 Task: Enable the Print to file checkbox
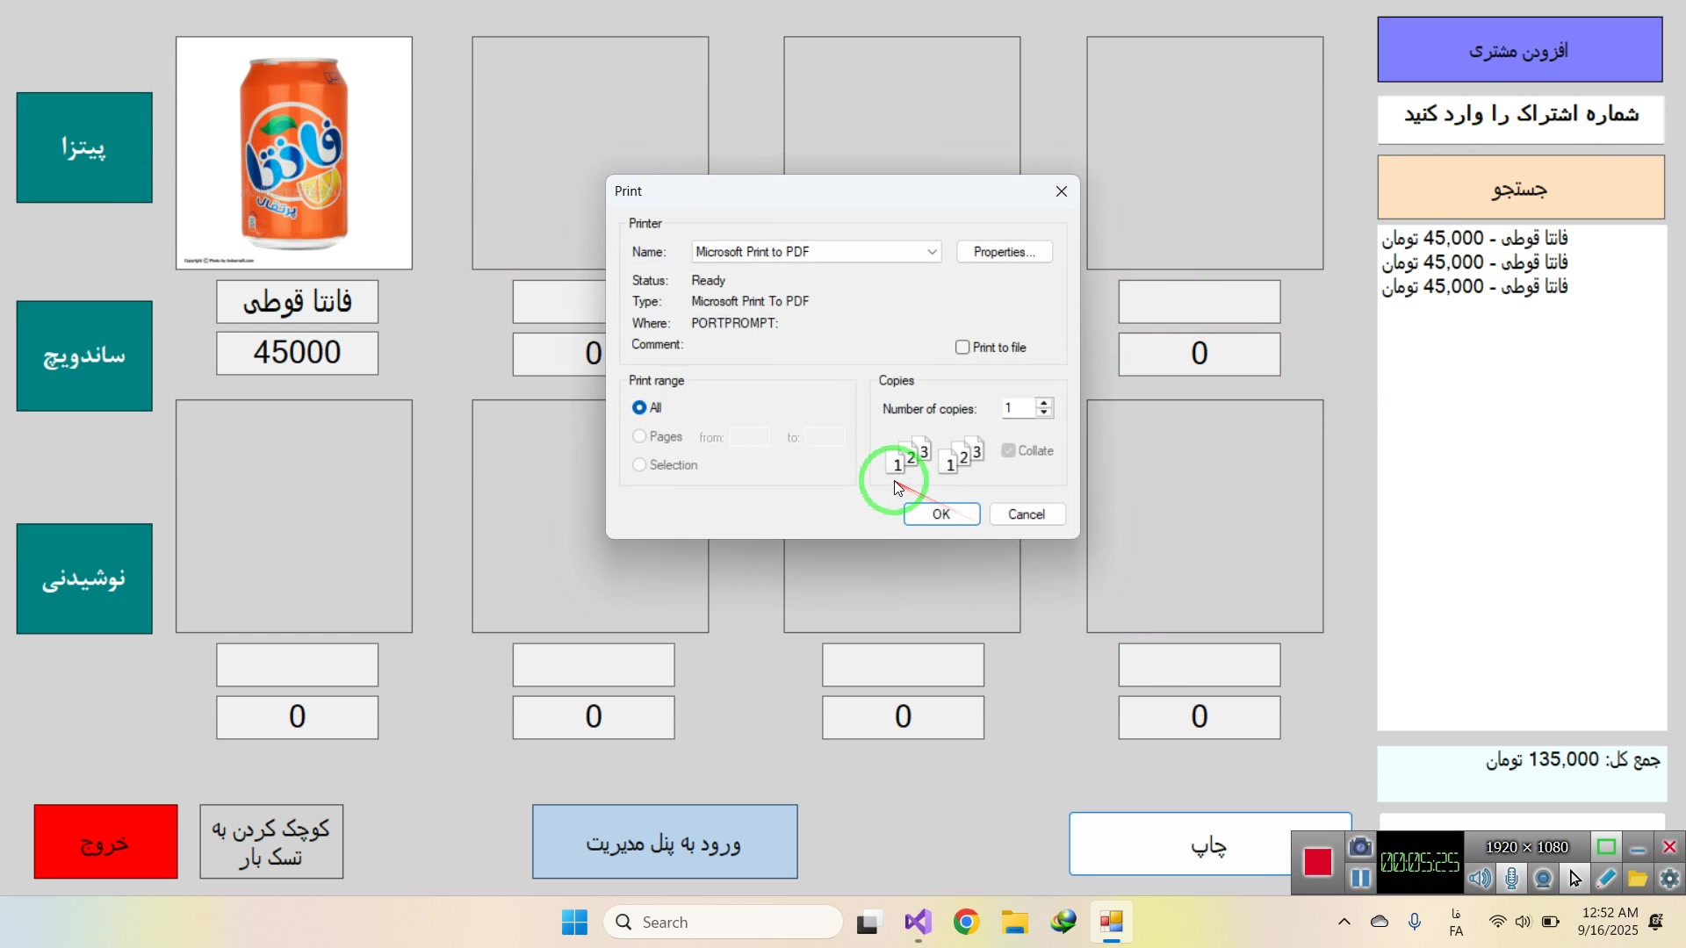(x=962, y=348)
